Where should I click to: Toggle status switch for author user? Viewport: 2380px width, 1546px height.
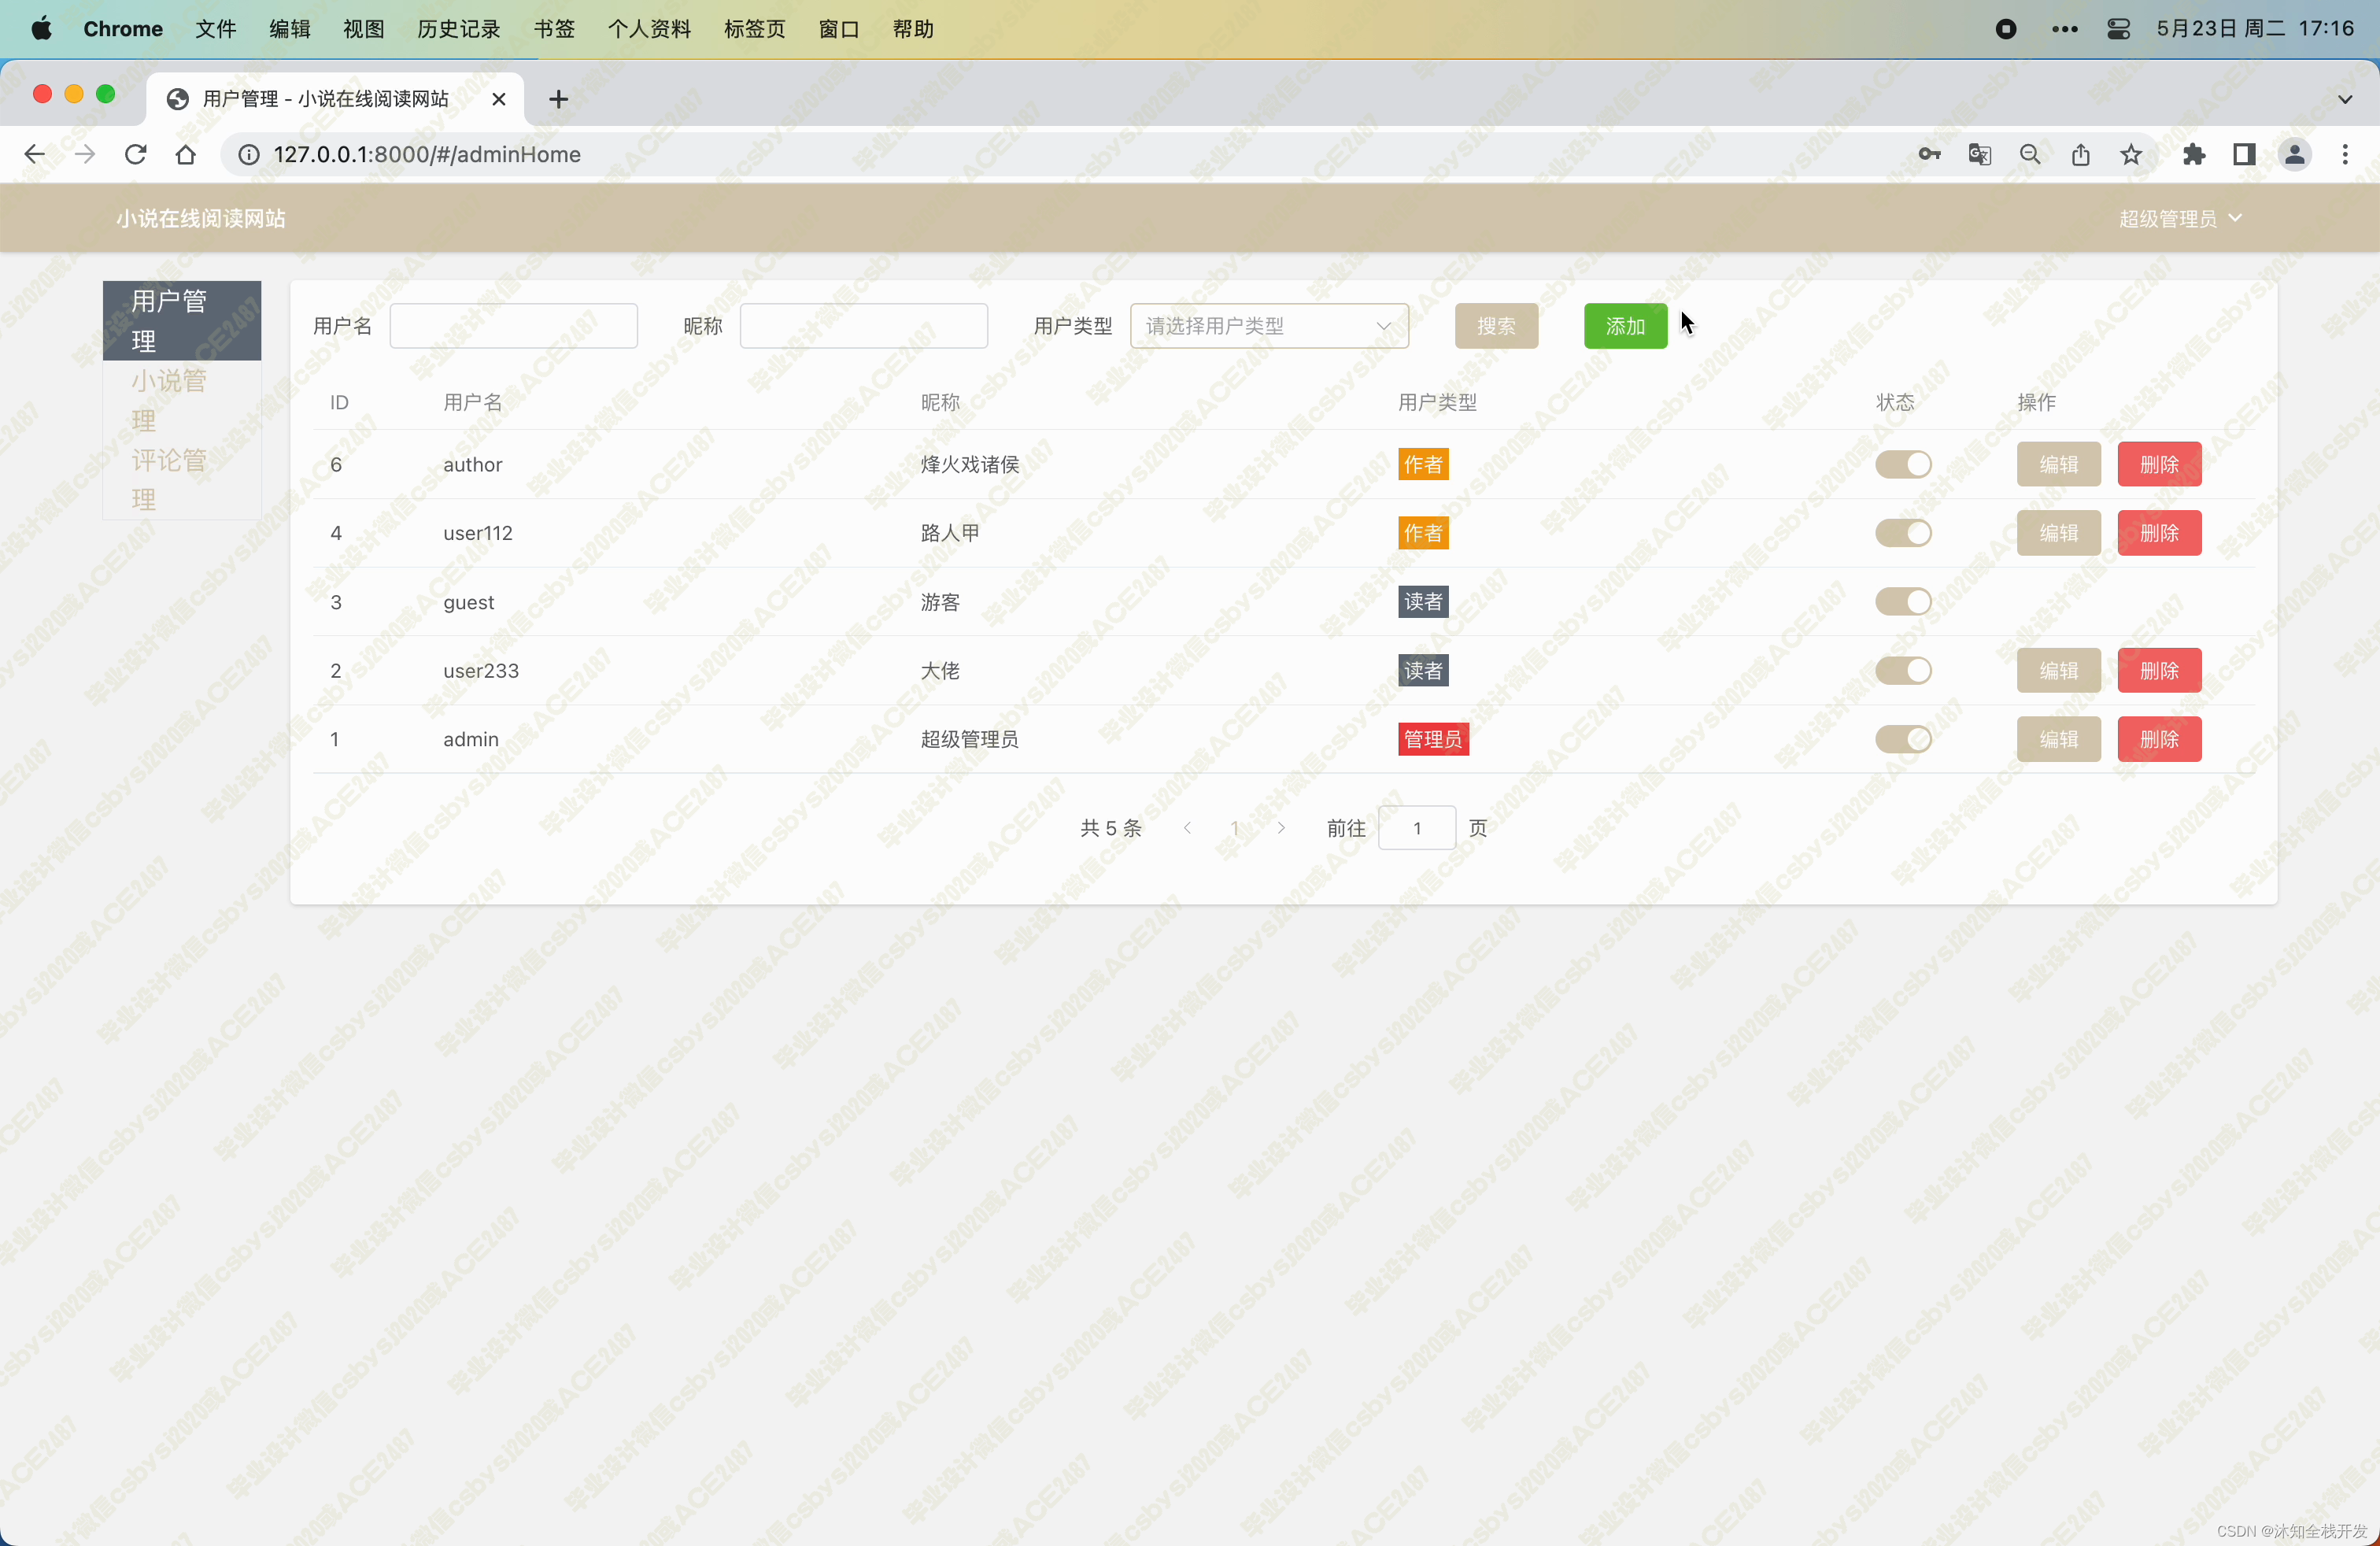point(1902,464)
